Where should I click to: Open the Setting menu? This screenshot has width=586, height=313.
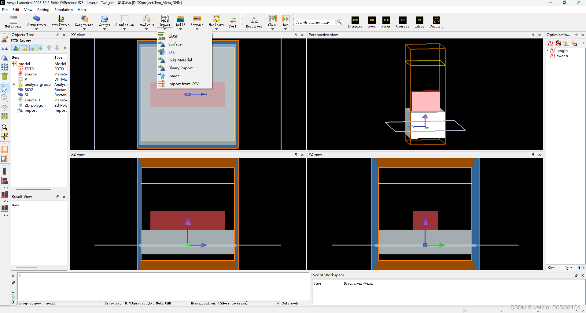(43, 9)
